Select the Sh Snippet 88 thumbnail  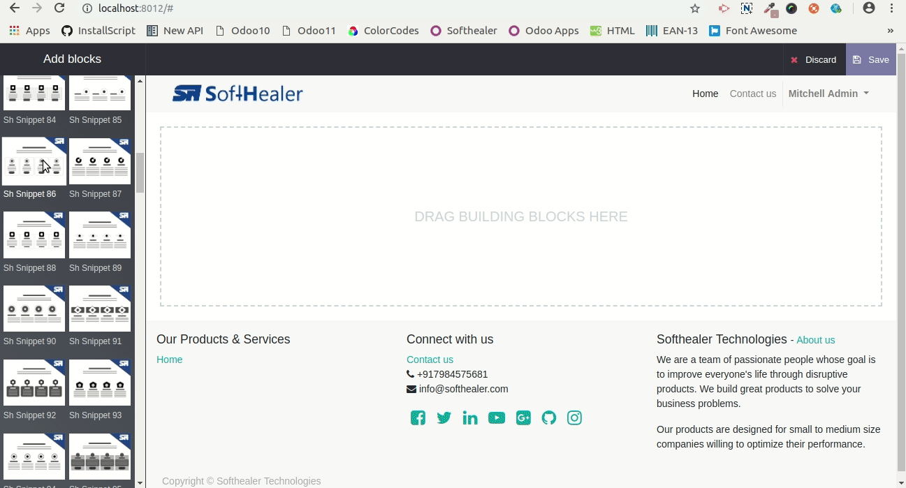click(x=34, y=235)
